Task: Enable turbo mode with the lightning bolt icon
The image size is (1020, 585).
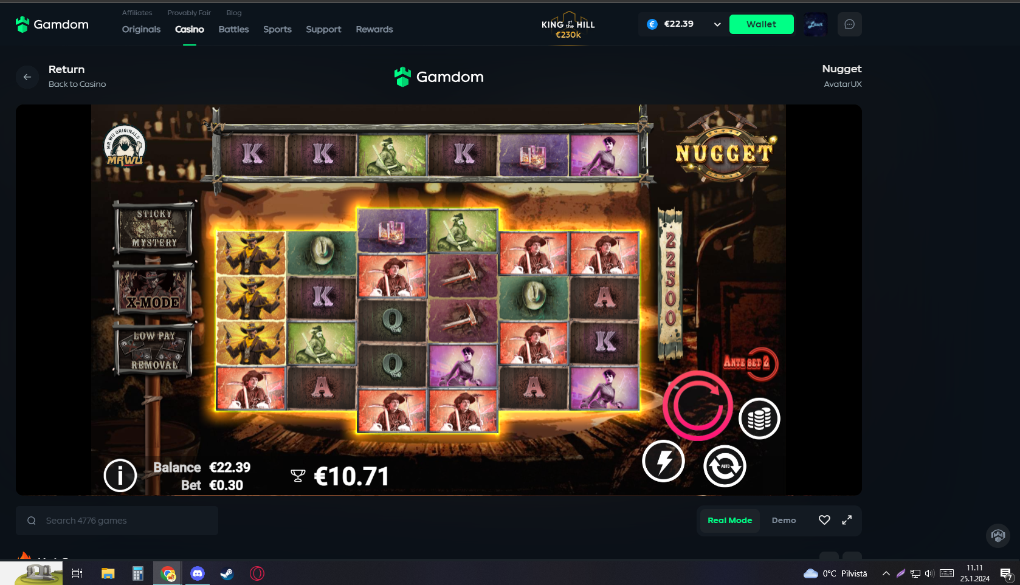Action: pyautogui.click(x=663, y=461)
